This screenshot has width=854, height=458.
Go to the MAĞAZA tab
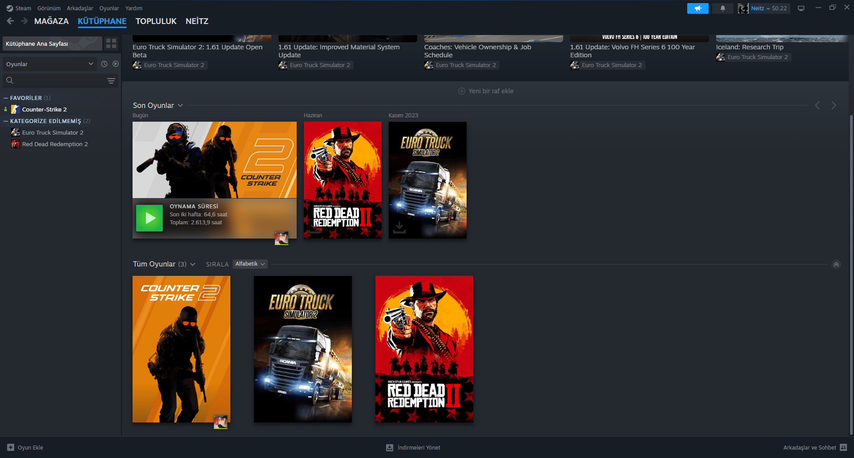52,21
